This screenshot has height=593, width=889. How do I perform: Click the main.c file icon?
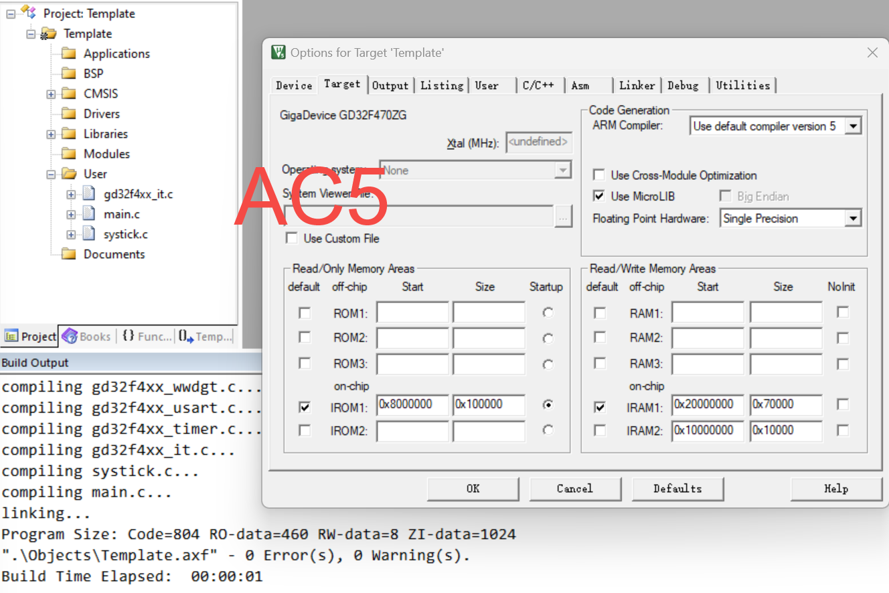coord(89,215)
